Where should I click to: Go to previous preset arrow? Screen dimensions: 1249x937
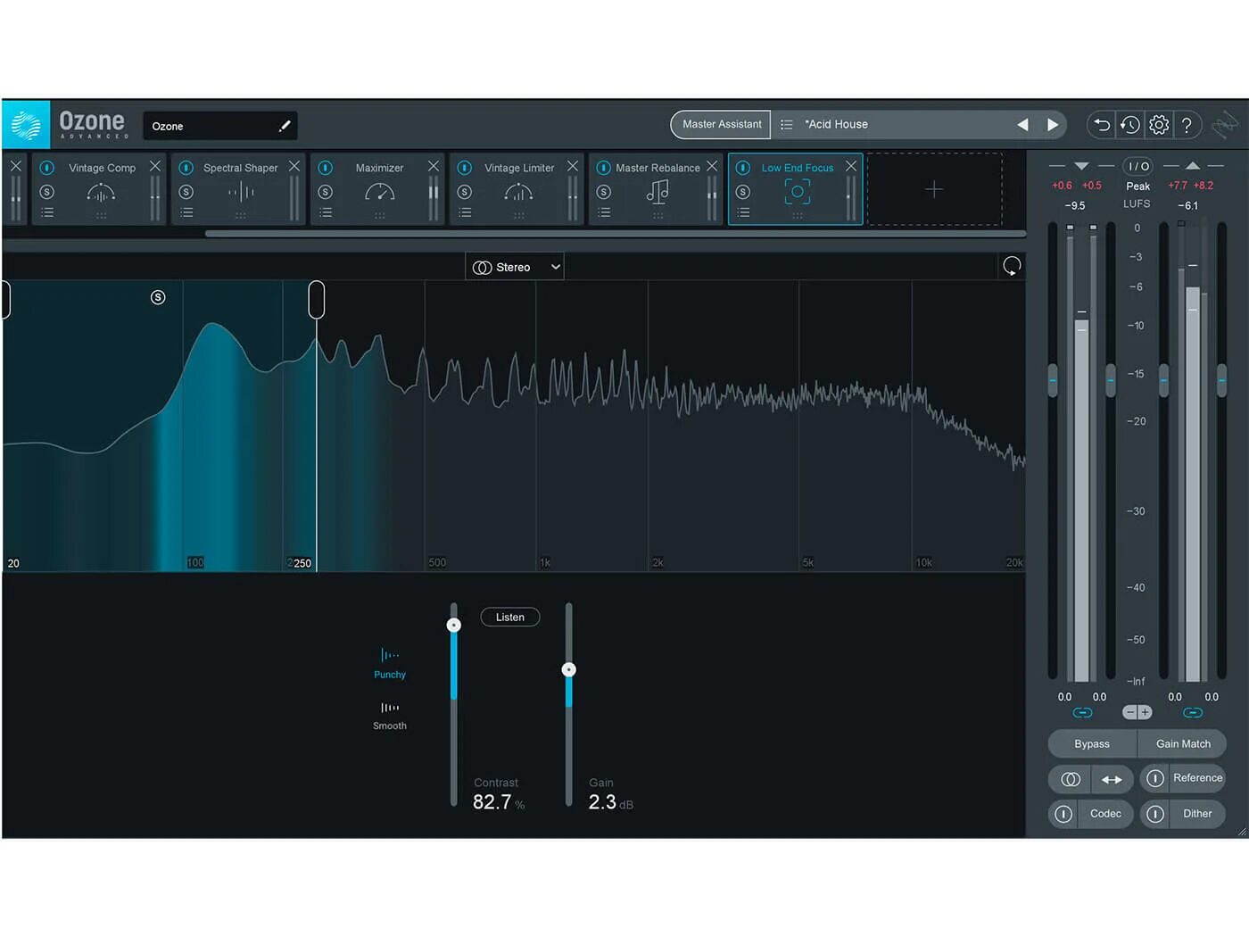tap(1022, 125)
